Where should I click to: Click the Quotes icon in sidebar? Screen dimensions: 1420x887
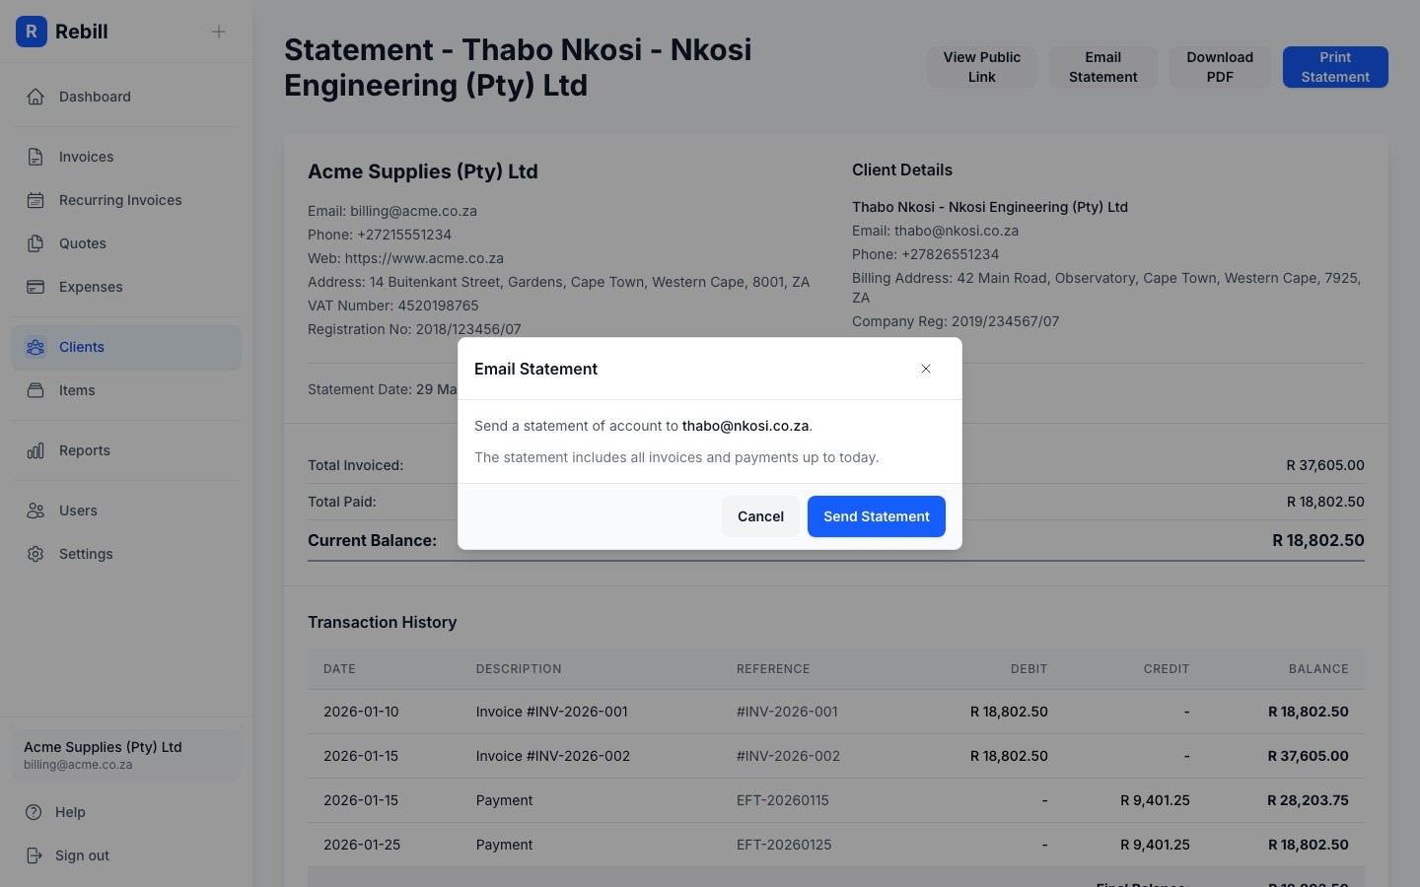point(35,243)
